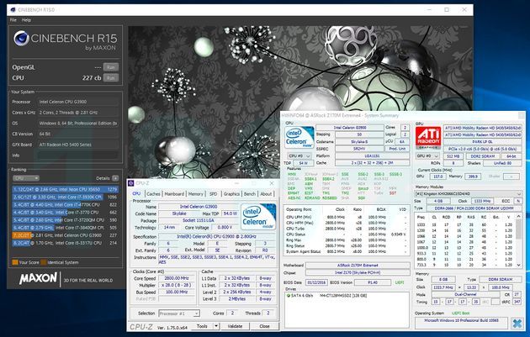
Task: Click the blue X close icon in HWiNFO summary
Action: pyautogui.click(x=517, y=324)
